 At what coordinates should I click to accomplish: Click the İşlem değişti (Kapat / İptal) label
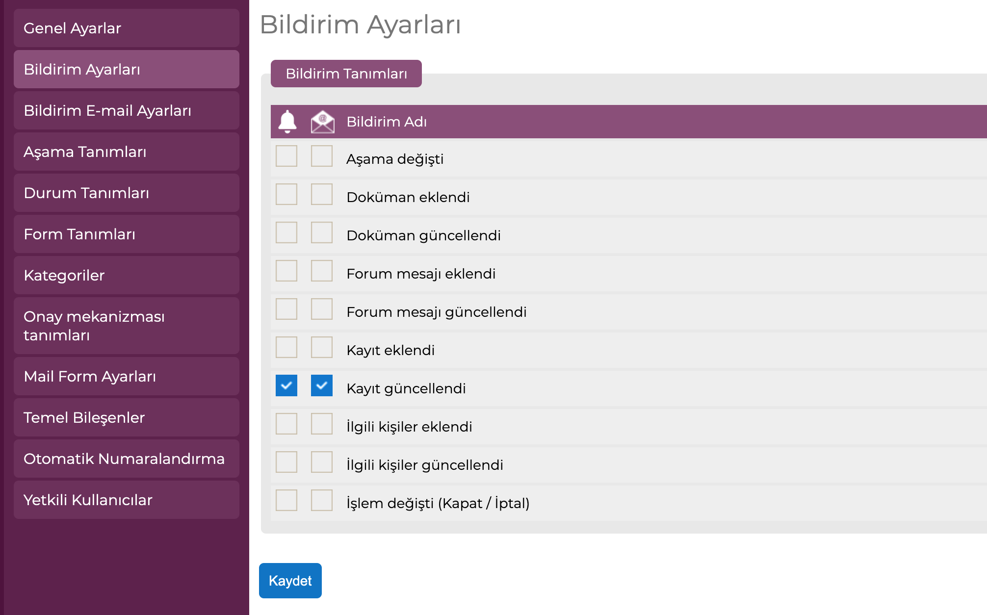point(438,503)
